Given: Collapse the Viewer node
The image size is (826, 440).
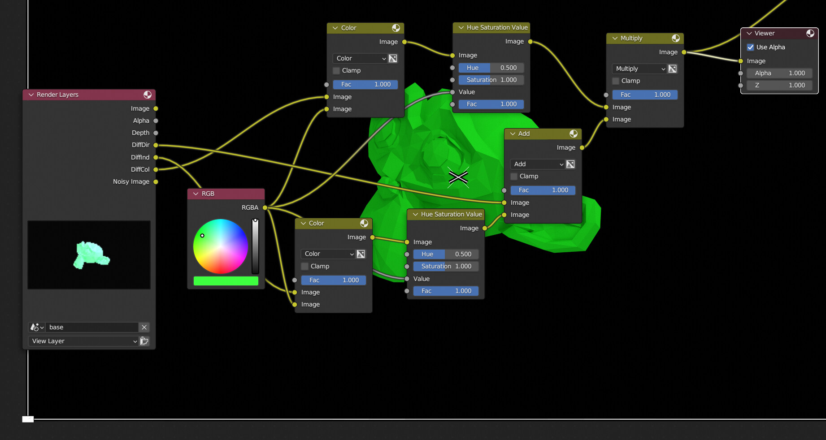Looking at the screenshot, I should [749, 33].
